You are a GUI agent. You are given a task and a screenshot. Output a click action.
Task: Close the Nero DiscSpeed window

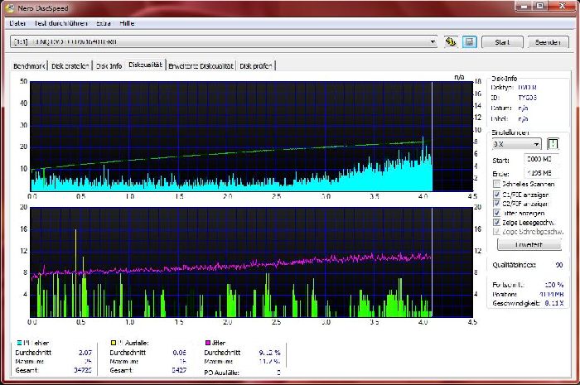[x=563, y=6]
